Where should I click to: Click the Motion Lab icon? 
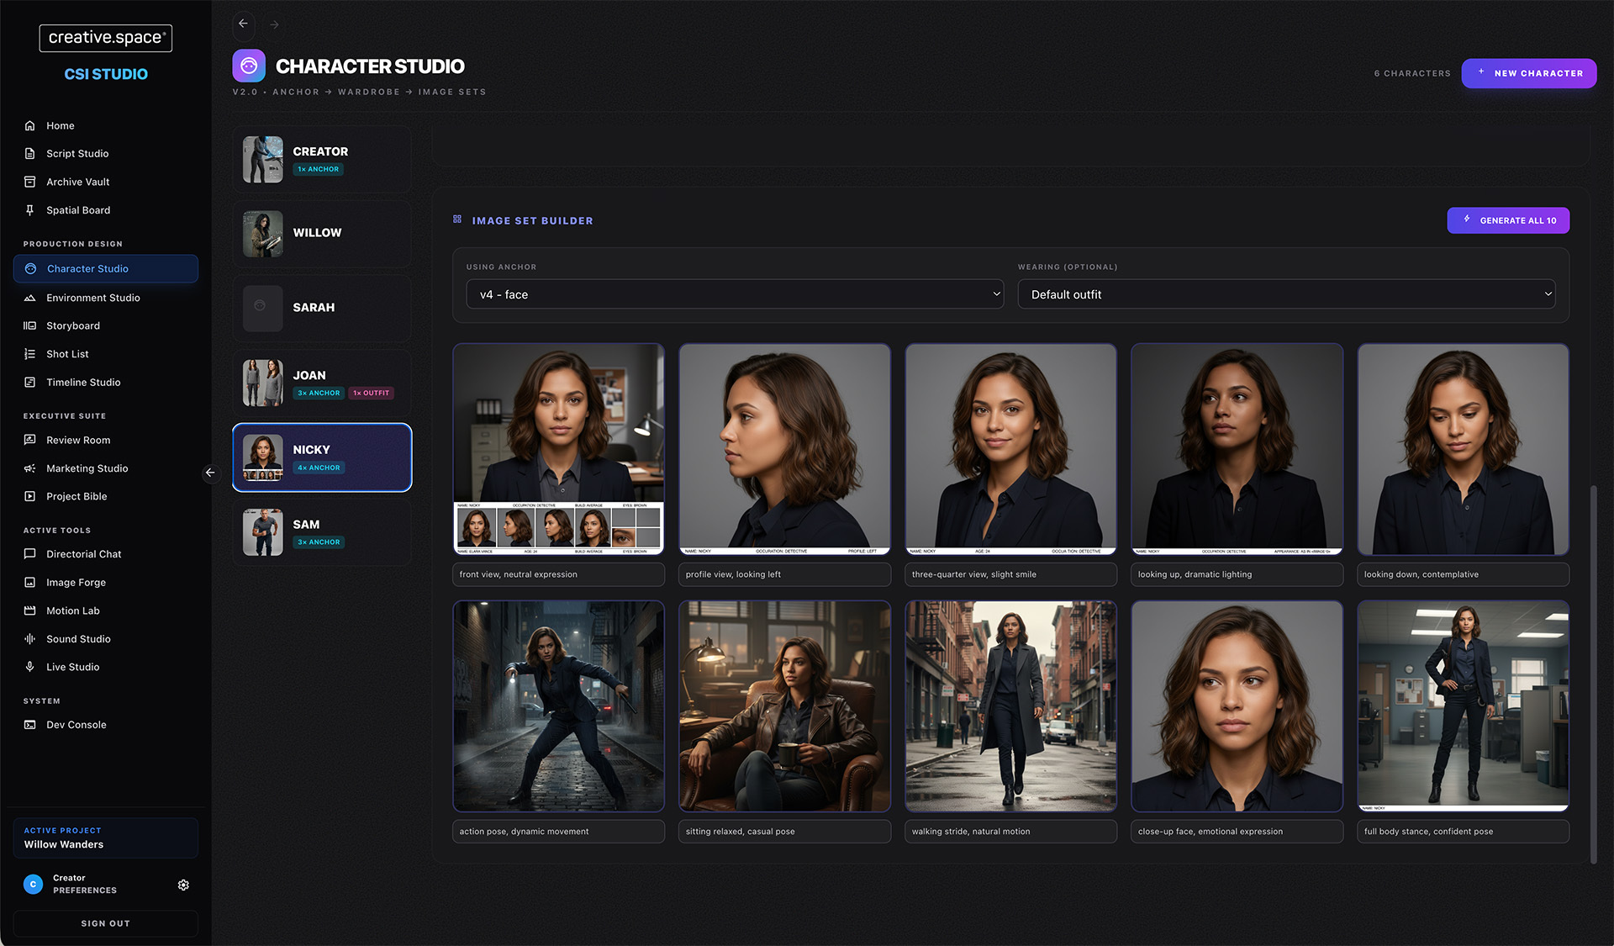pos(30,610)
